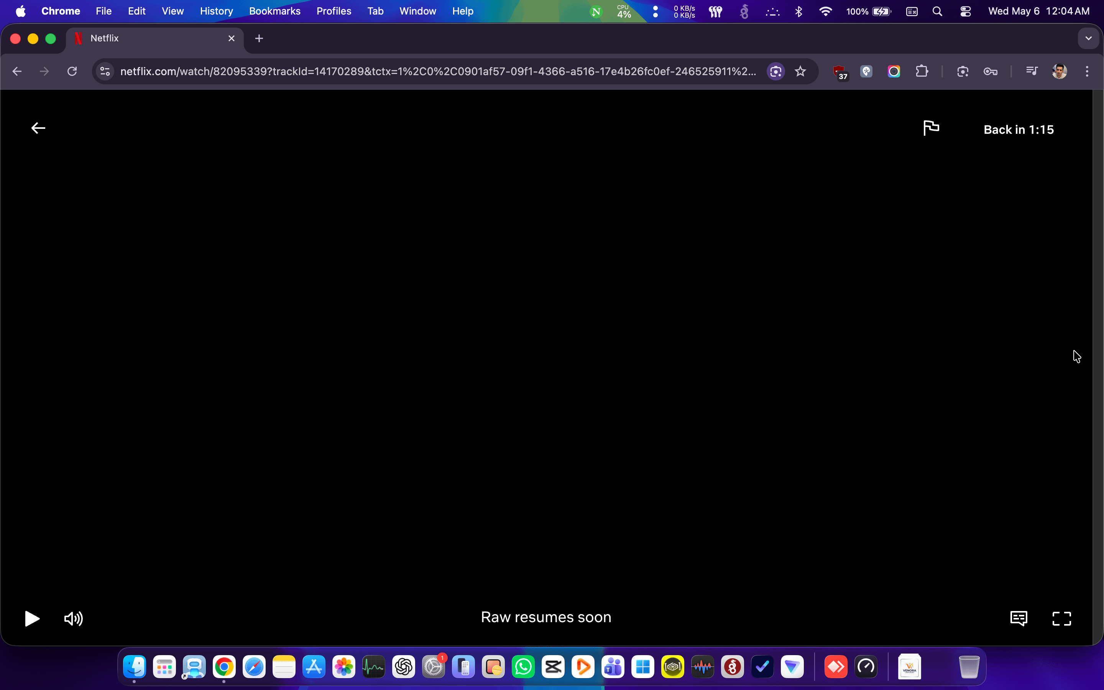Click the Google Lens icon in address bar
Image resolution: width=1104 pixels, height=690 pixels.
(x=775, y=71)
